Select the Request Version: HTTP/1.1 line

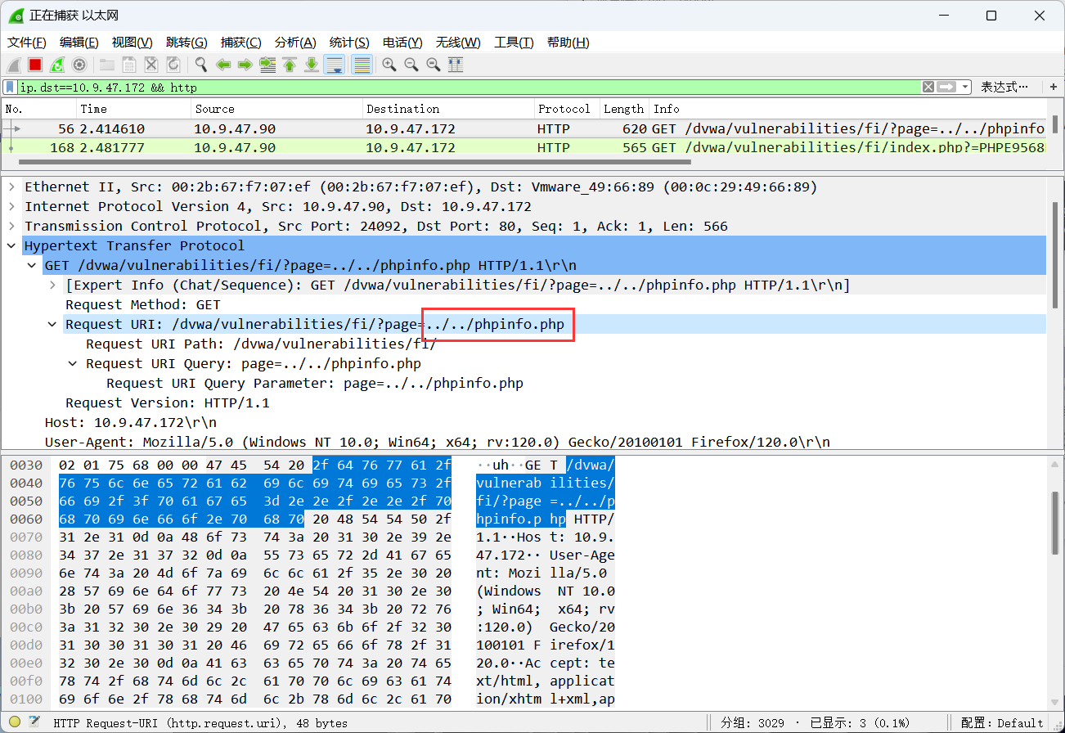click(x=168, y=402)
